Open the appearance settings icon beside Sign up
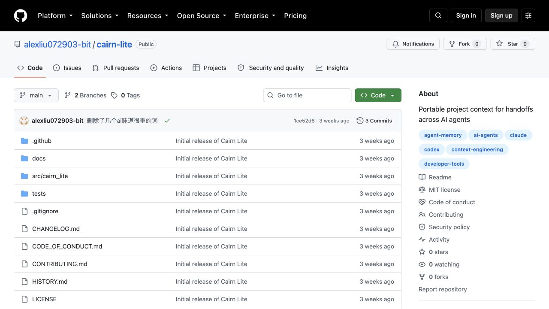The height and width of the screenshot is (309, 549). pyautogui.click(x=528, y=15)
